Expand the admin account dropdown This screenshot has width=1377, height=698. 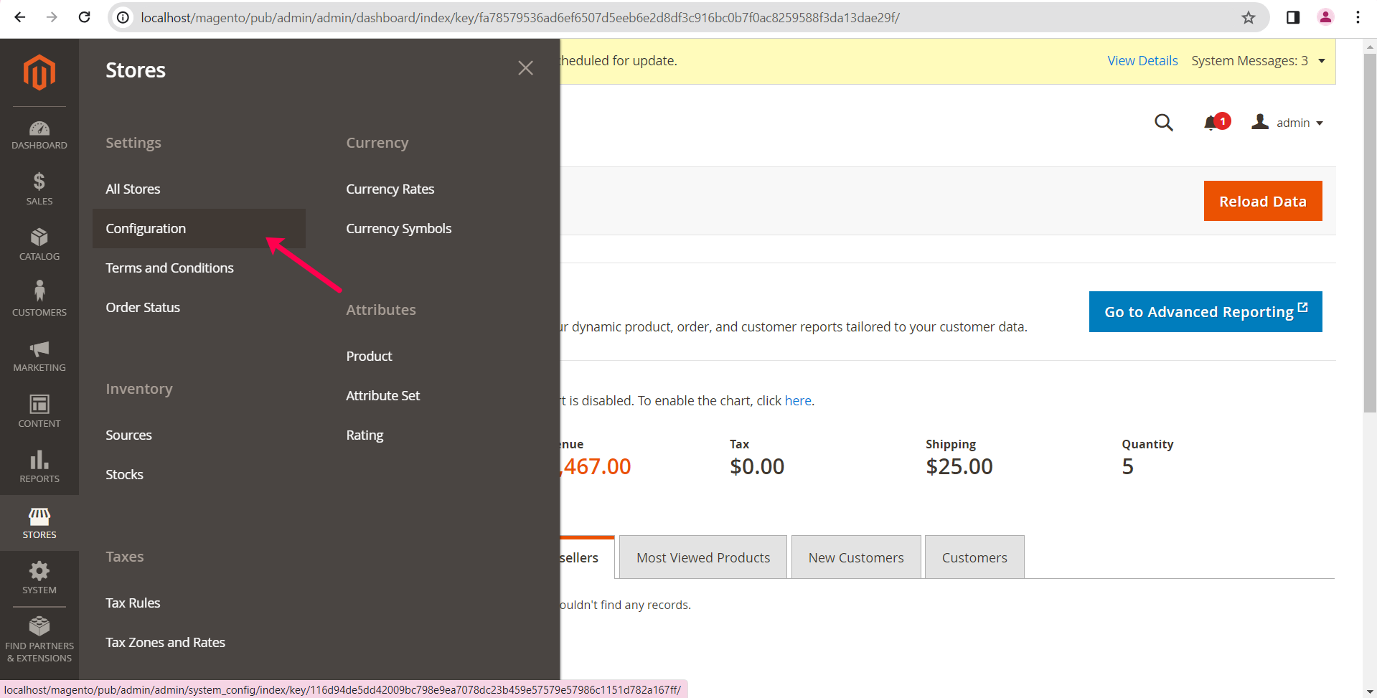coord(1288,123)
